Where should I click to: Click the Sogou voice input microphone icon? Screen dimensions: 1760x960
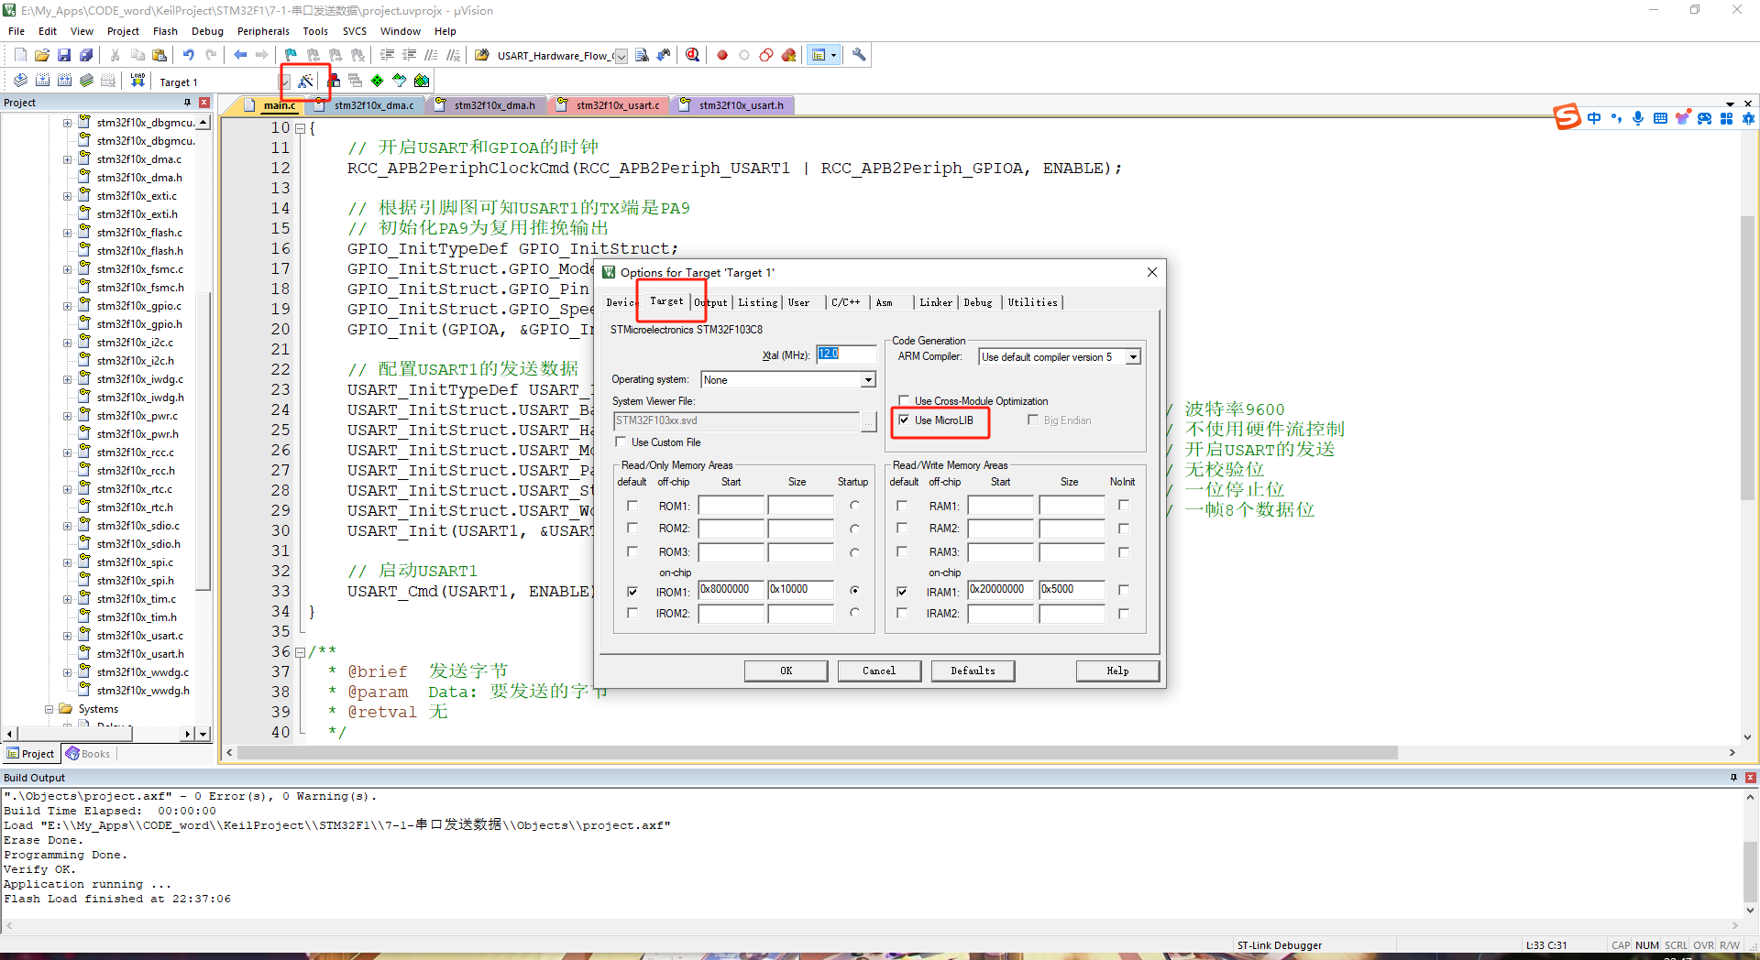(1638, 118)
